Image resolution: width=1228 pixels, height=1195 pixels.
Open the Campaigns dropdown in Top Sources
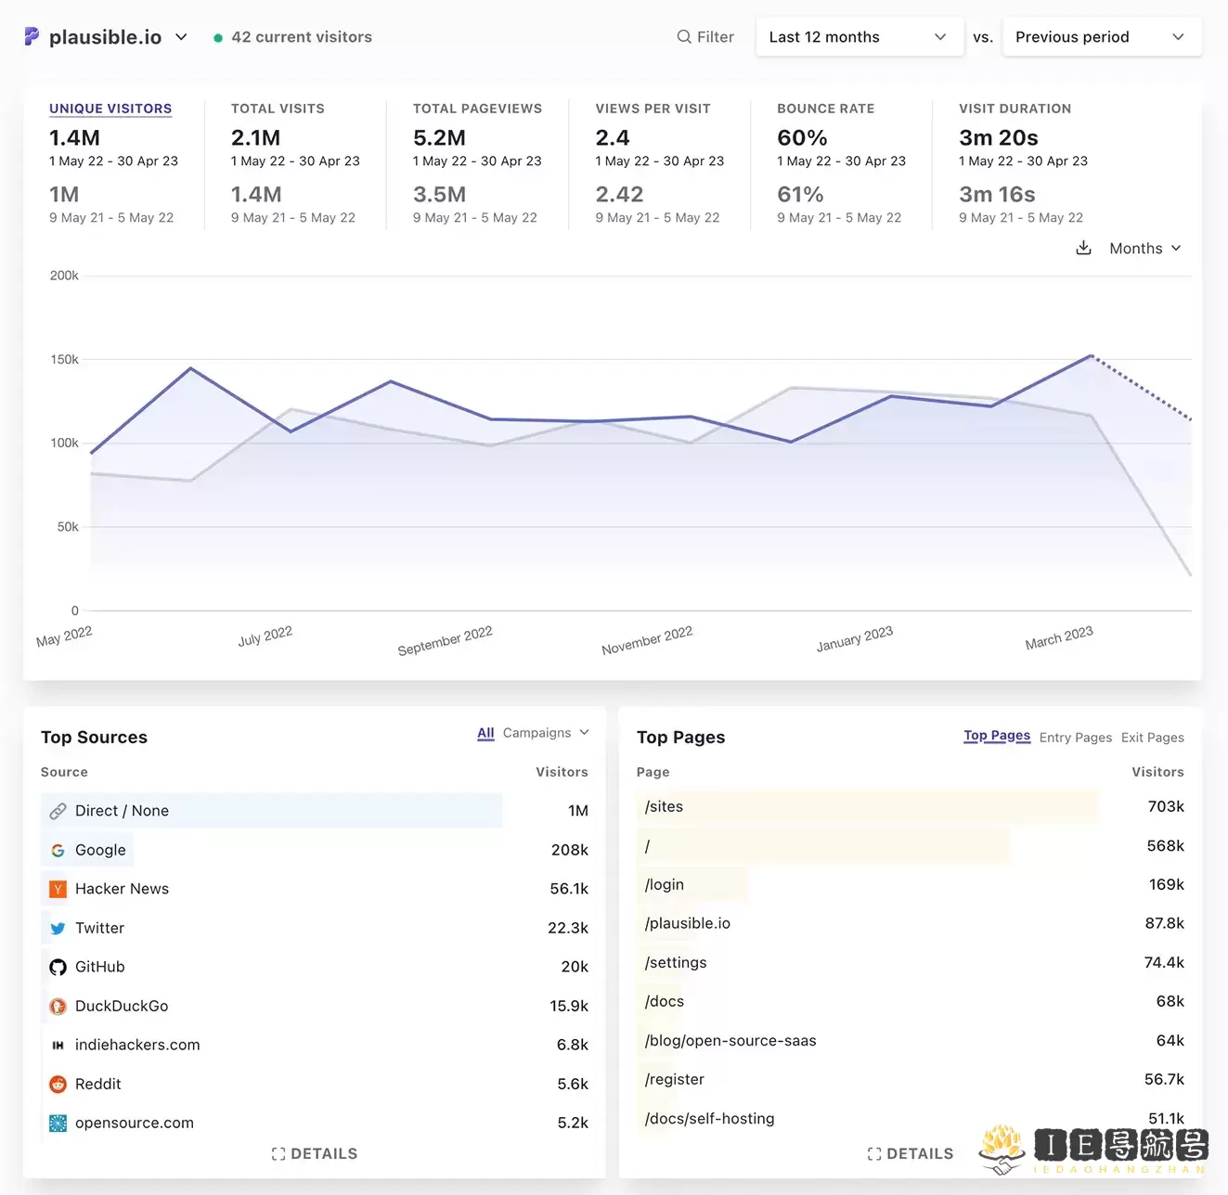pos(546,733)
